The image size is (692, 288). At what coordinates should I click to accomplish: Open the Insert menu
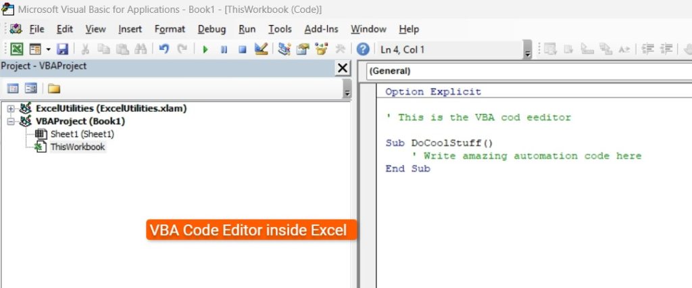click(130, 29)
